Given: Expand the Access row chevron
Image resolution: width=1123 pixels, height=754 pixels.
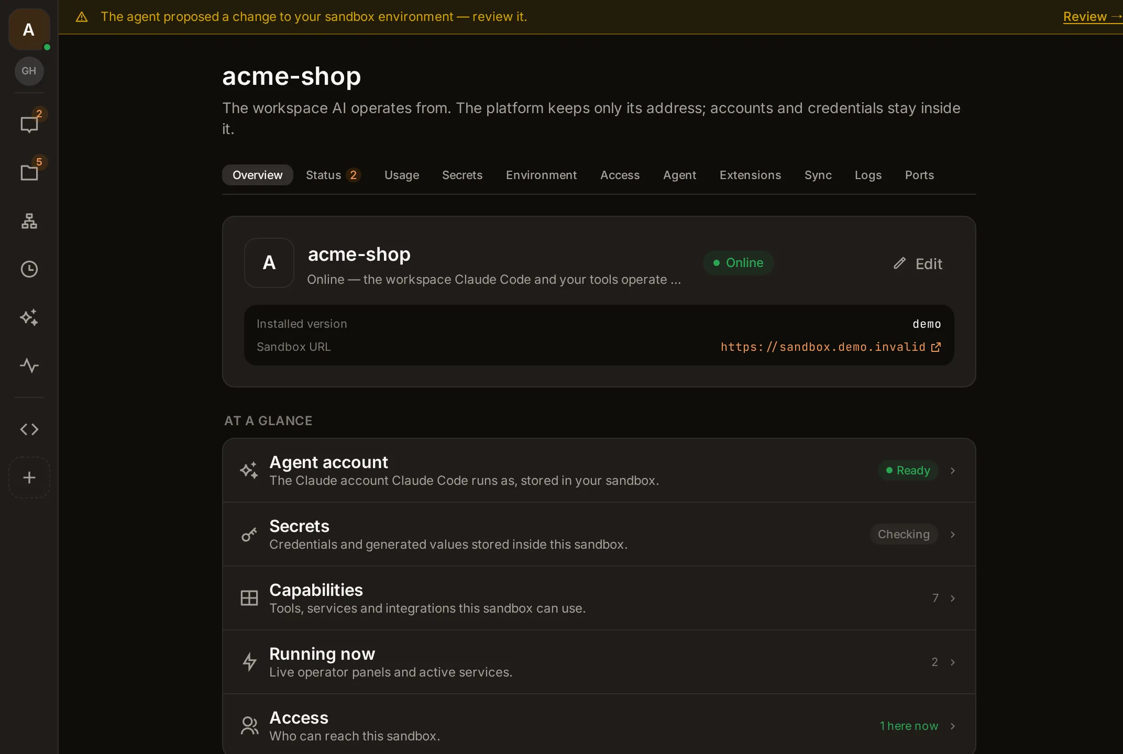Looking at the screenshot, I should (953, 726).
